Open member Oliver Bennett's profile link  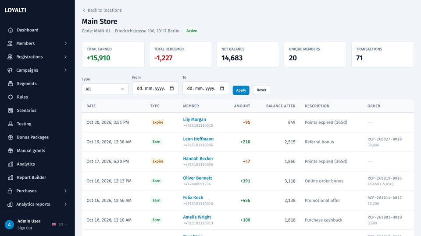(197, 178)
